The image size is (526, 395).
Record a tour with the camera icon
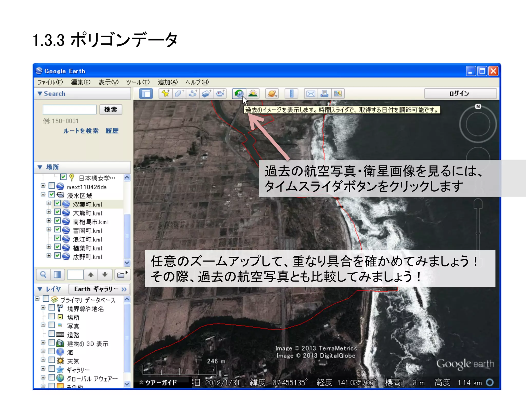220,94
